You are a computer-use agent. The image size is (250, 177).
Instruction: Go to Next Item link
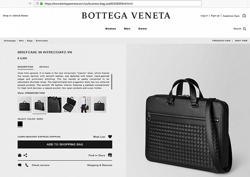(x=241, y=41)
